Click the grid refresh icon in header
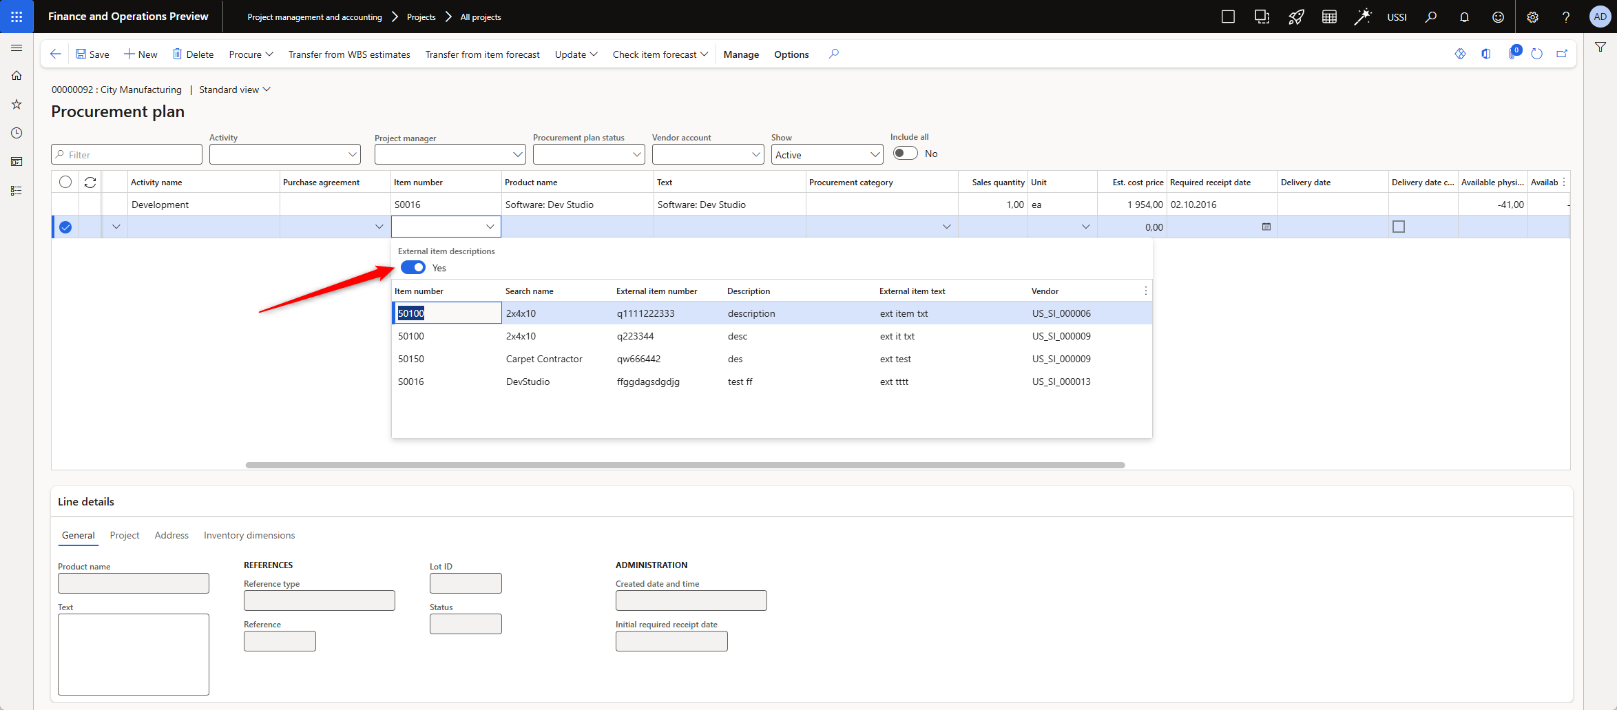This screenshot has width=1617, height=710. coord(90,182)
